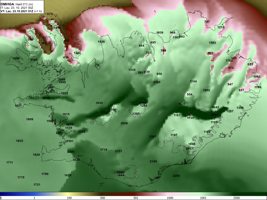Click the map value 1621
The image size is (267, 200).
pos(18,106)
